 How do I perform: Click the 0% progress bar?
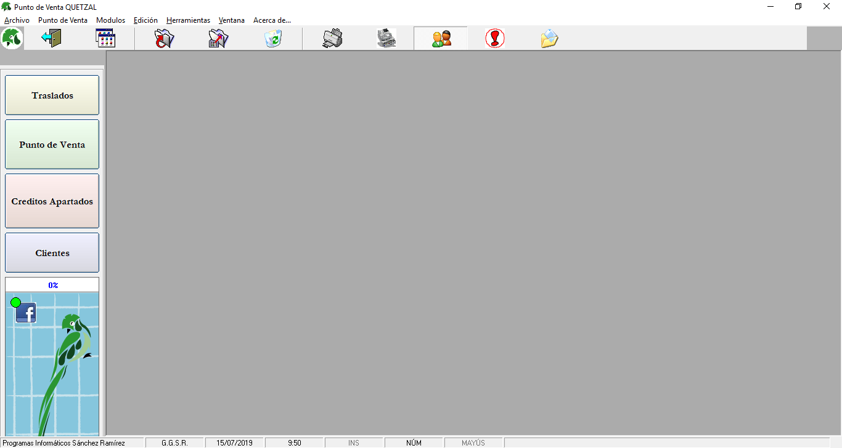(x=52, y=285)
